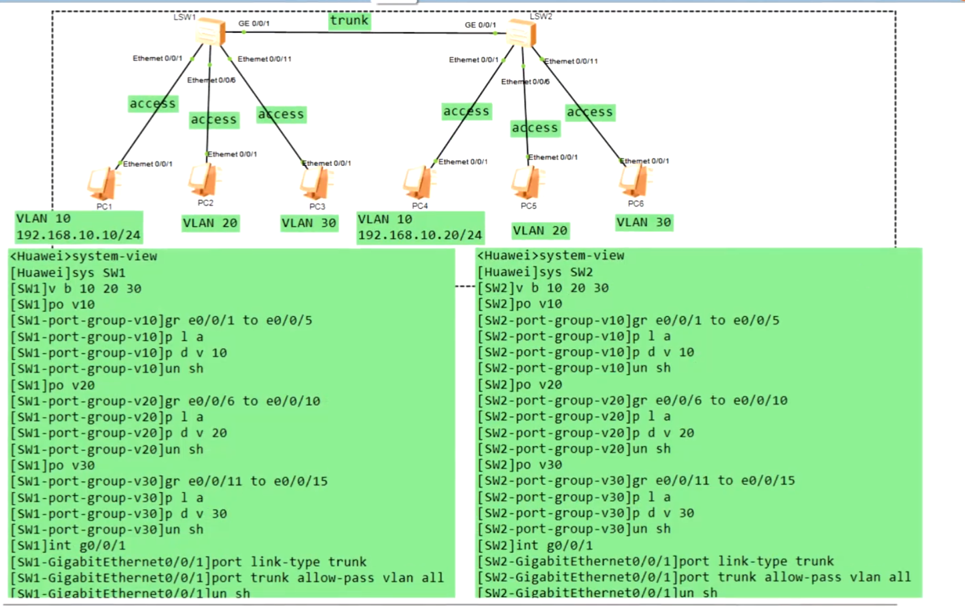The width and height of the screenshot is (965, 607).
Task: Click the GE 0/0/1 port label near LSW1
Action: point(254,24)
